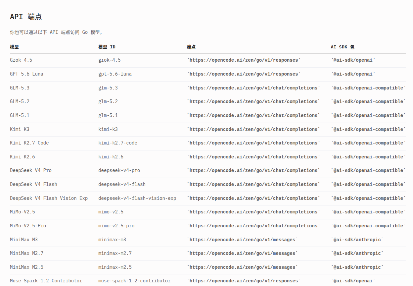
Task: Click the endpoint URL in the Kimi K3 row
Action: [253, 129]
